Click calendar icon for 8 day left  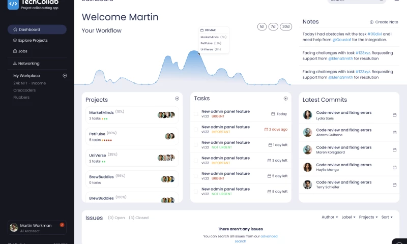pos(269,192)
